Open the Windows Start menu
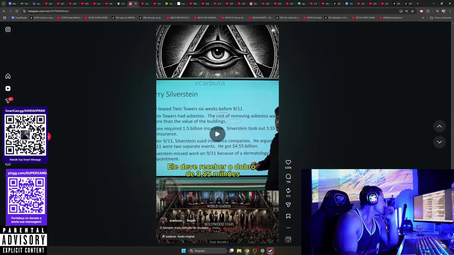454x255 pixels. tap(183, 251)
